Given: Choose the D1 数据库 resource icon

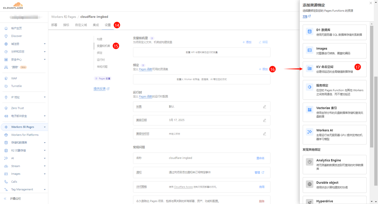Looking at the screenshot, I should click(310, 31).
